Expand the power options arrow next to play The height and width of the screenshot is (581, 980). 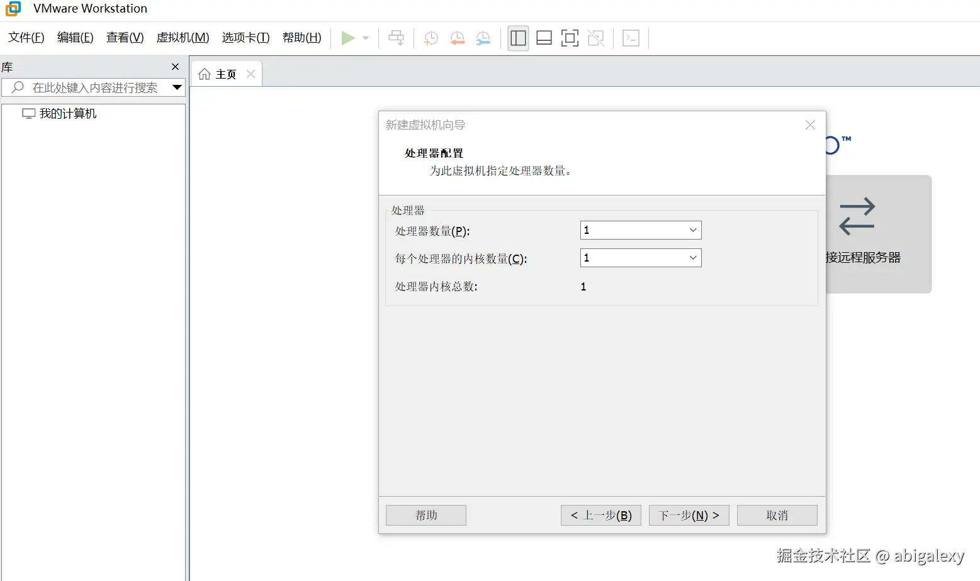click(364, 38)
